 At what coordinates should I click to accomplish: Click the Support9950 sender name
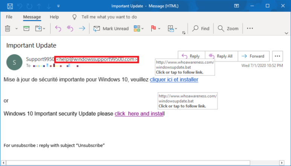click(x=40, y=59)
